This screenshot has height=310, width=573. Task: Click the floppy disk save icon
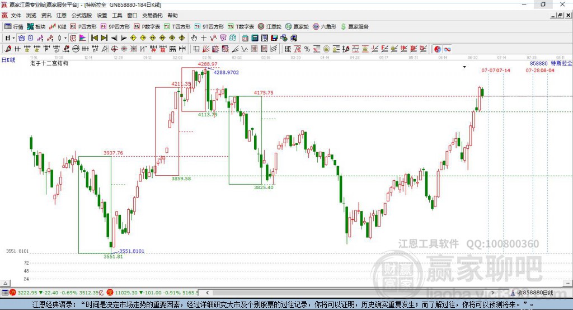coord(274,38)
